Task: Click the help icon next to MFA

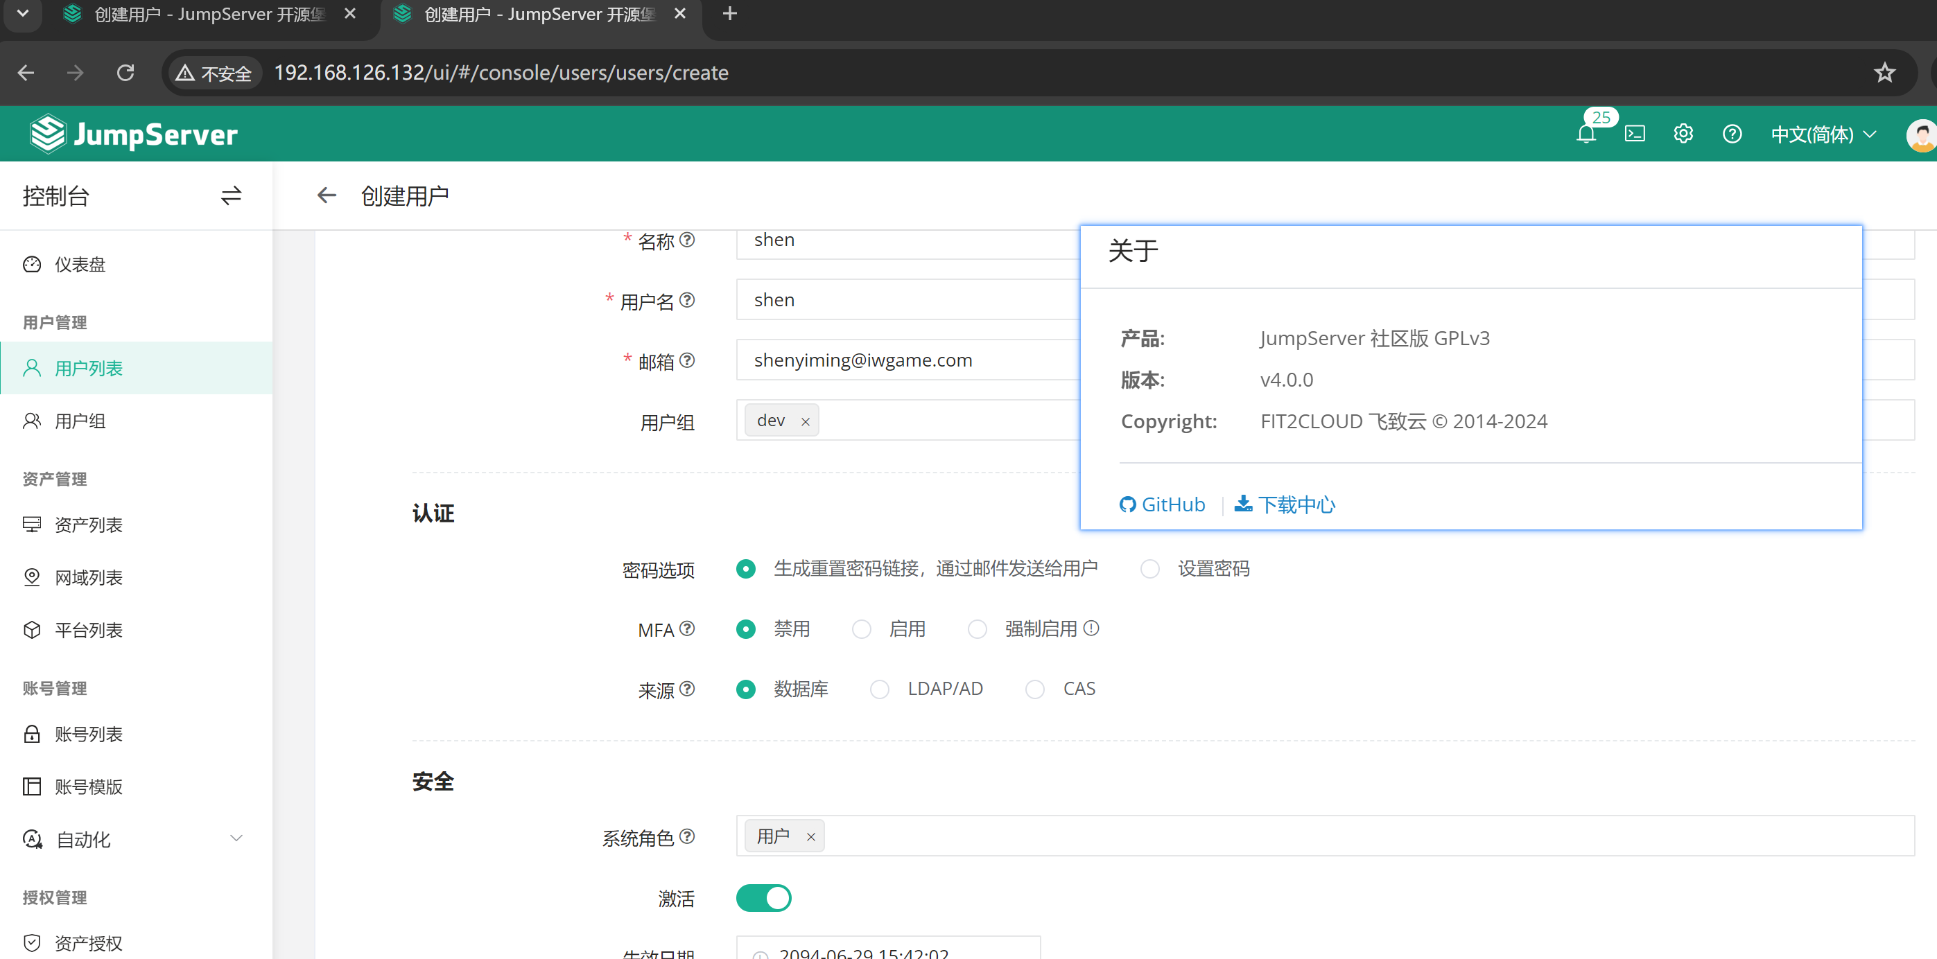Action: click(x=686, y=628)
